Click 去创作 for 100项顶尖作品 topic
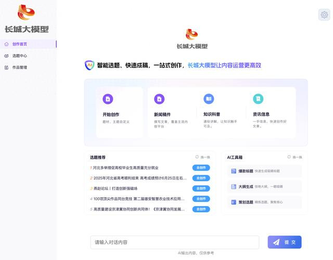 coord(201,199)
